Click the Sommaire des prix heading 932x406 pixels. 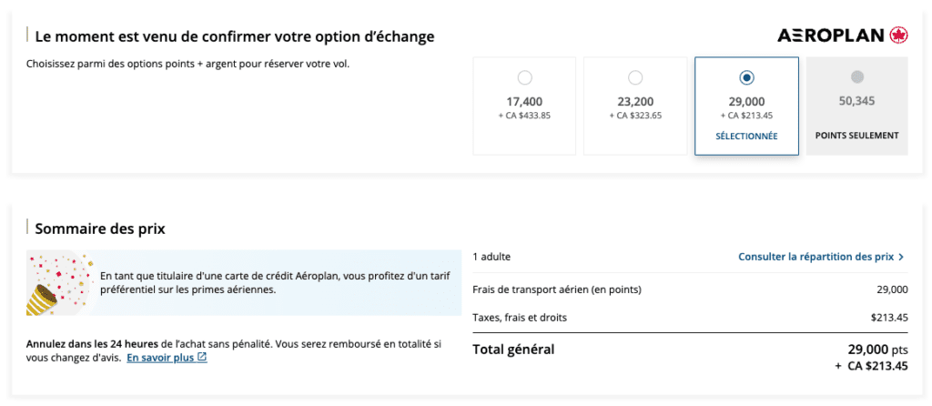tap(100, 228)
